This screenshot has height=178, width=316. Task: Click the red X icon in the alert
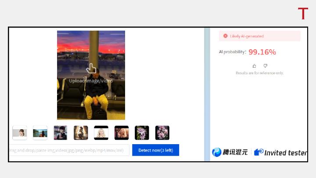click(x=225, y=36)
